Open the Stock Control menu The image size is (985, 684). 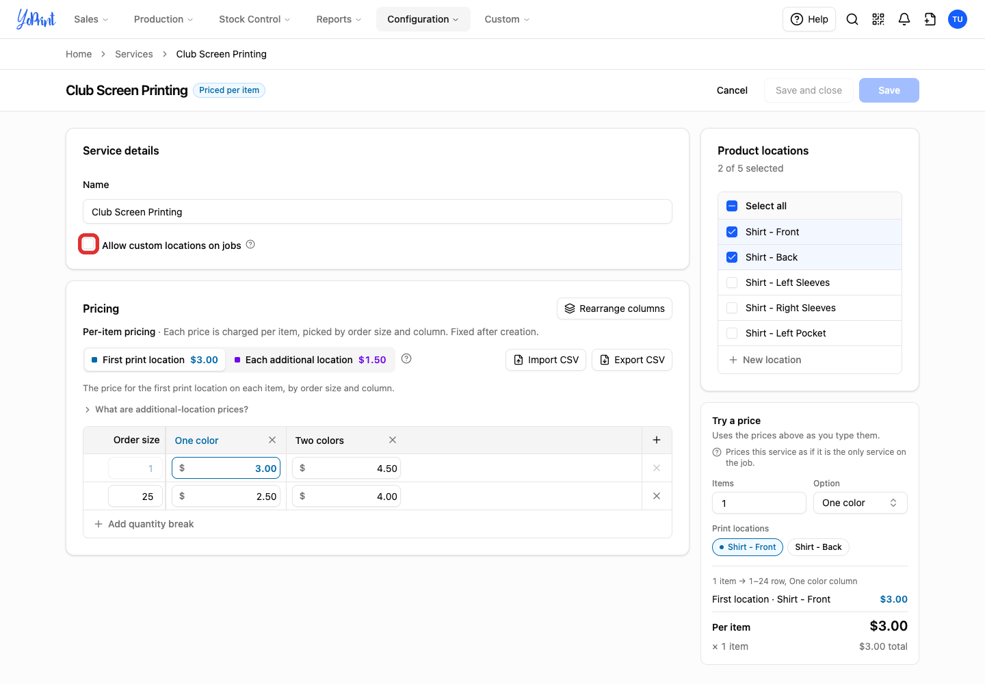[x=254, y=19]
